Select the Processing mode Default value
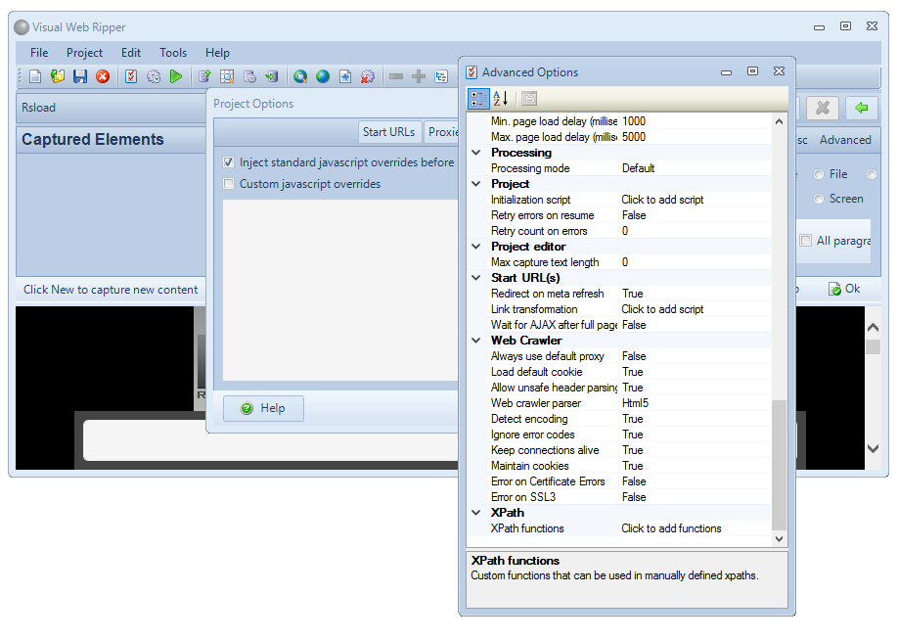This screenshot has width=898, height=641. click(695, 168)
